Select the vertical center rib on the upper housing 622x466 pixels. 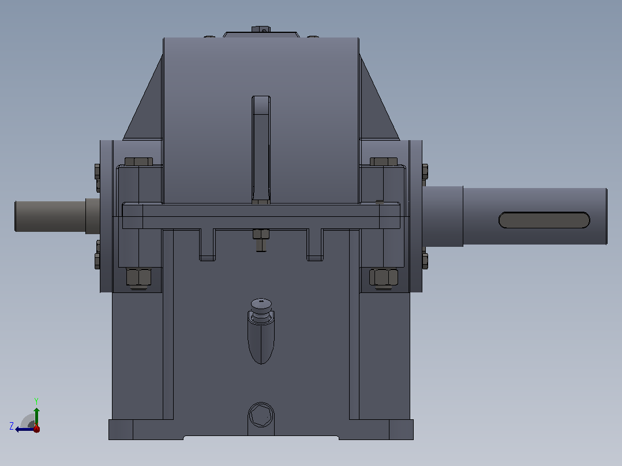(261, 149)
